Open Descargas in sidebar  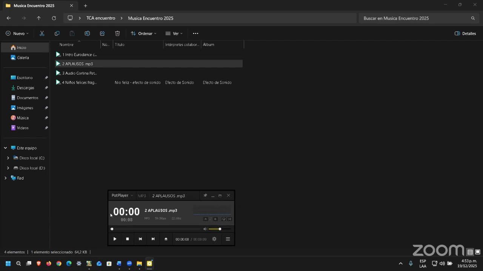pyautogui.click(x=25, y=88)
